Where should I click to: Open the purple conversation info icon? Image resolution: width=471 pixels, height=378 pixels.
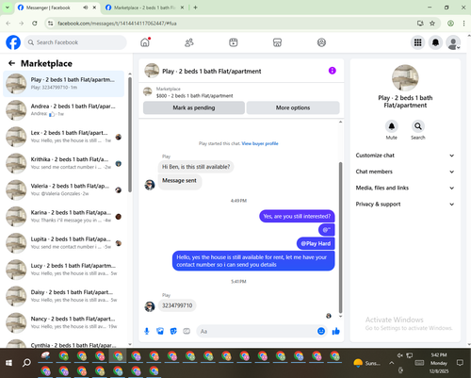(x=333, y=71)
